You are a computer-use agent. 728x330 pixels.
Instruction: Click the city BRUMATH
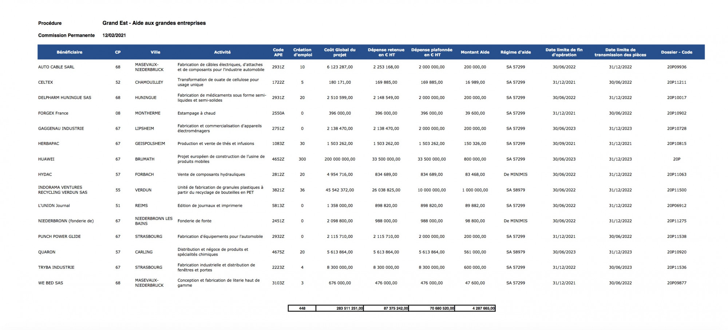tap(145, 159)
